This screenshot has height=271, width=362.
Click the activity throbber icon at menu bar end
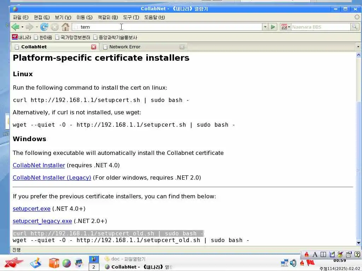point(357,17)
